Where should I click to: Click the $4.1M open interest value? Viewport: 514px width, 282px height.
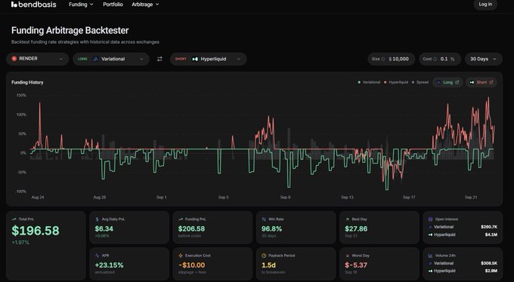pyautogui.click(x=491, y=234)
